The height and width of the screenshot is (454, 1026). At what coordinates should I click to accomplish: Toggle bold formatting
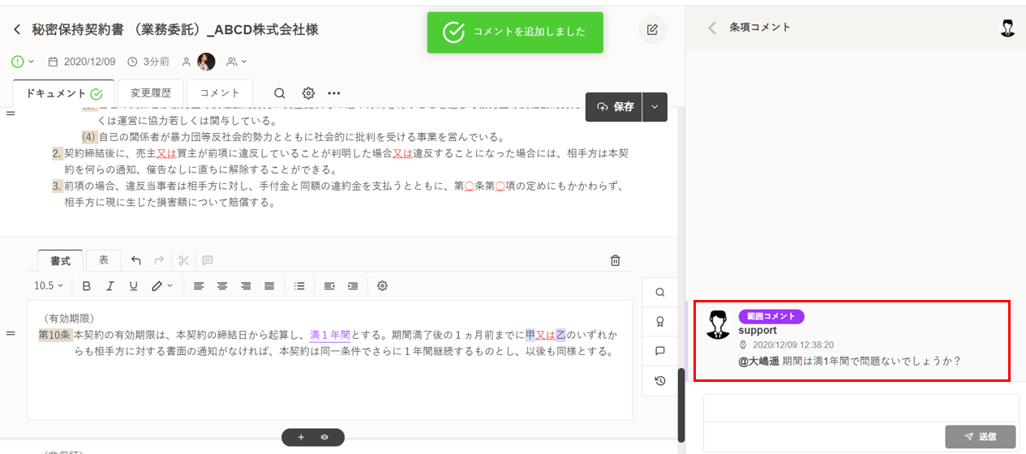pos(87,286)
